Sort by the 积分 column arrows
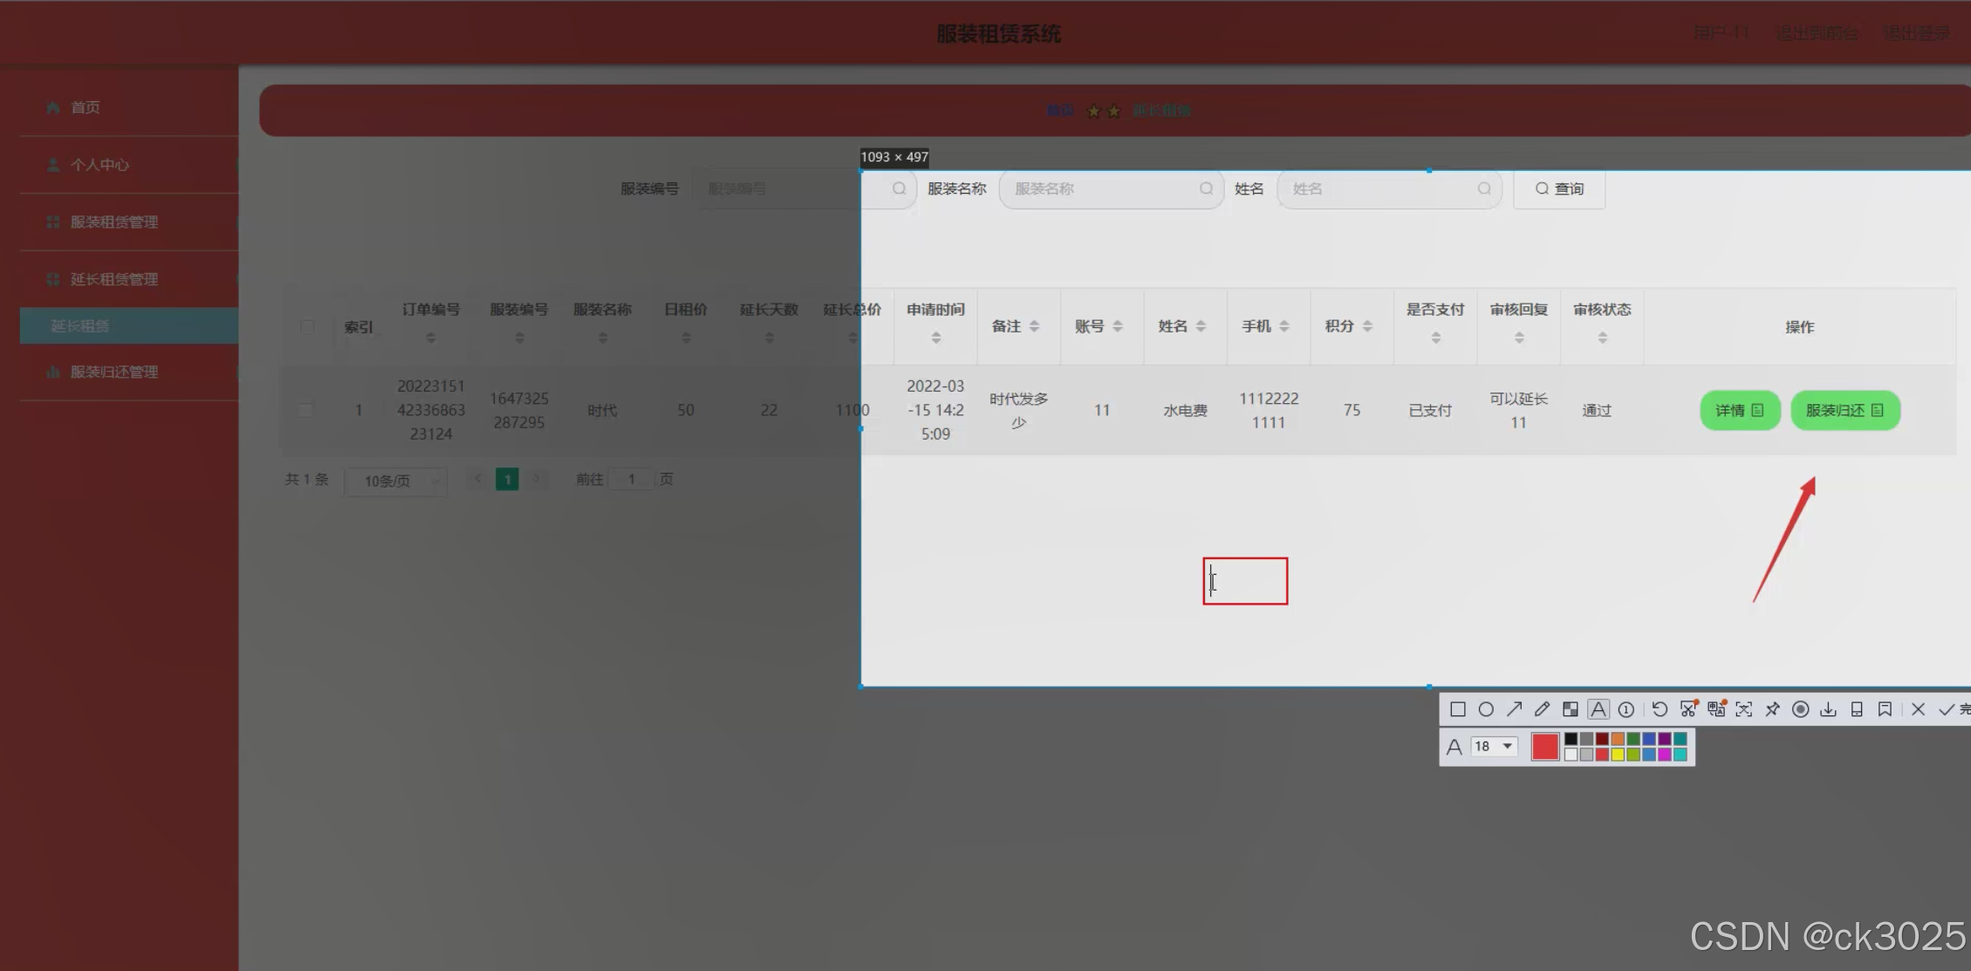The height and width of the screenshot is (971, 1971). click(1367, 326)
